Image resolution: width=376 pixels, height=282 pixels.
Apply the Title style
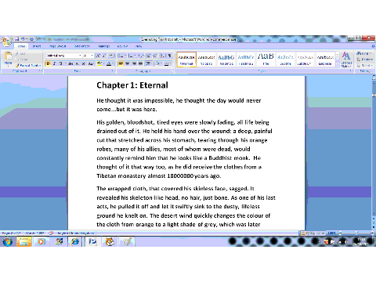tap(266, 60)
